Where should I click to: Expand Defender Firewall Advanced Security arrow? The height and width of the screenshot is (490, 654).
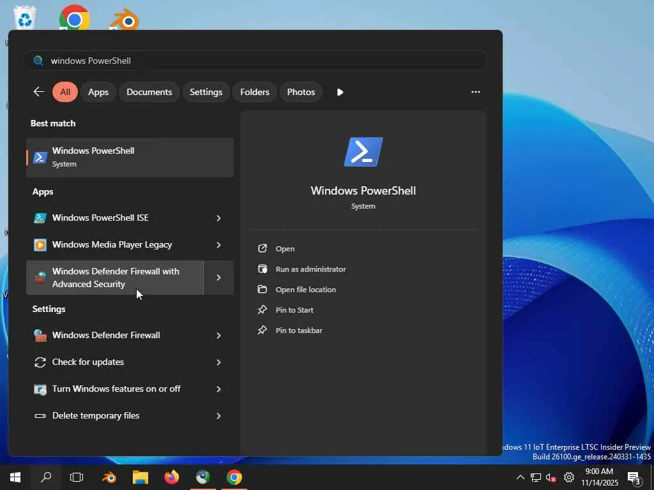tap(218, 278)
